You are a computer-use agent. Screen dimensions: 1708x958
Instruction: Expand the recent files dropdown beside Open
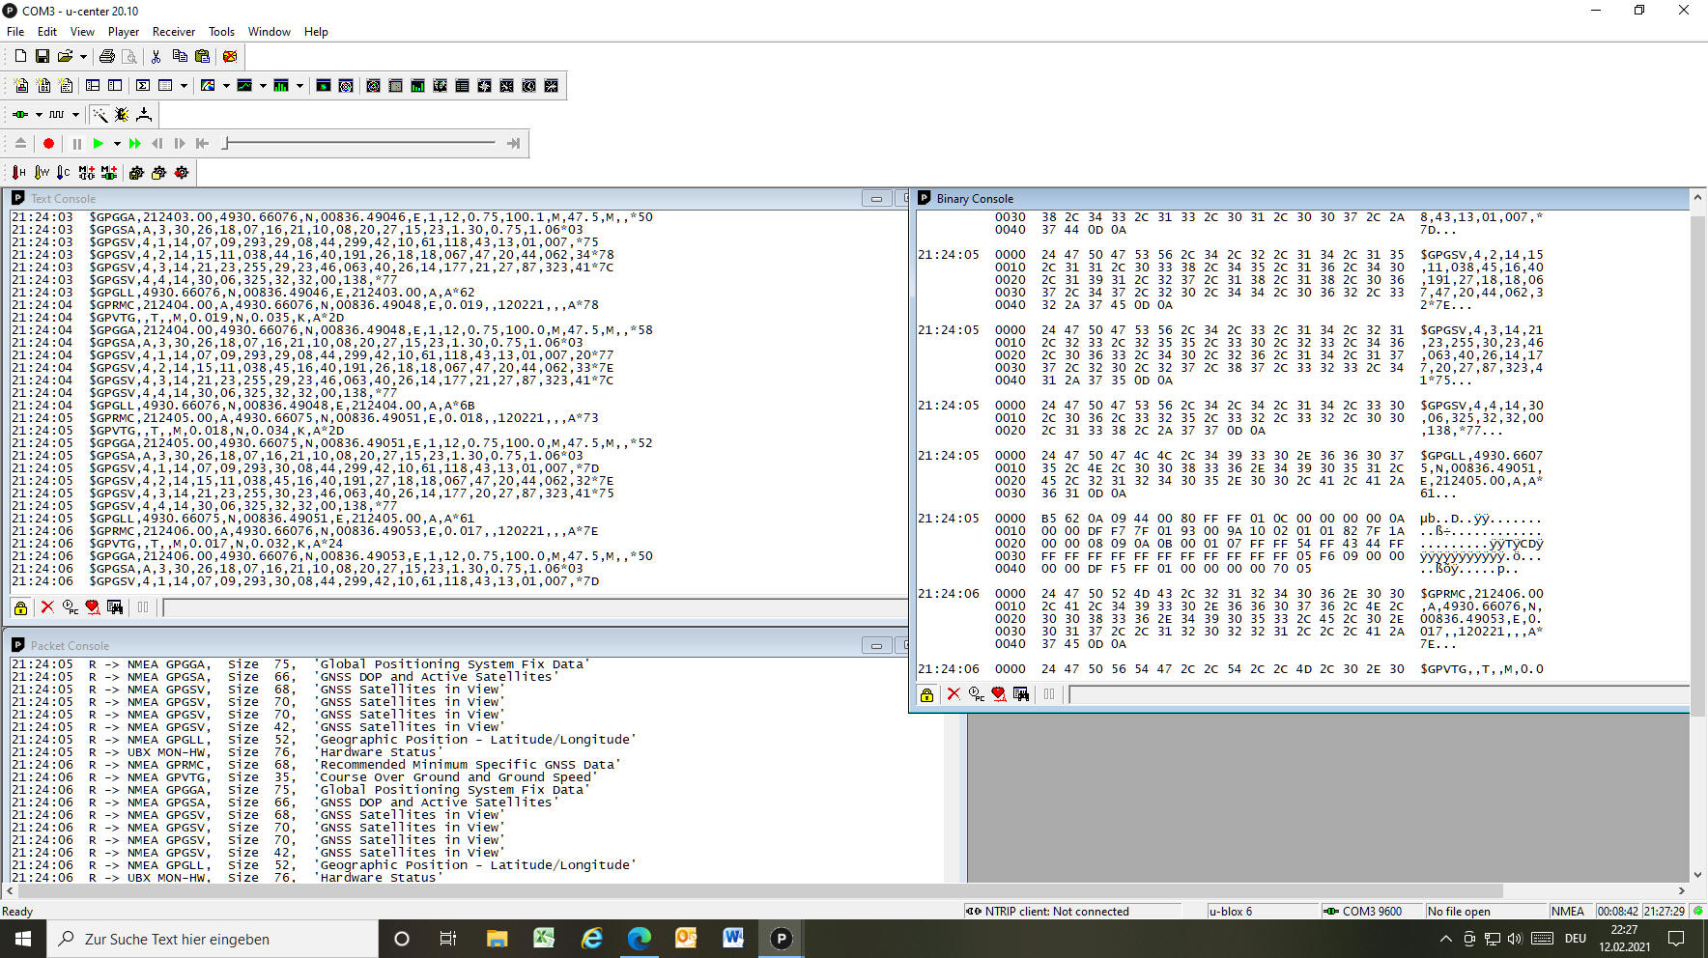(83, 56)
